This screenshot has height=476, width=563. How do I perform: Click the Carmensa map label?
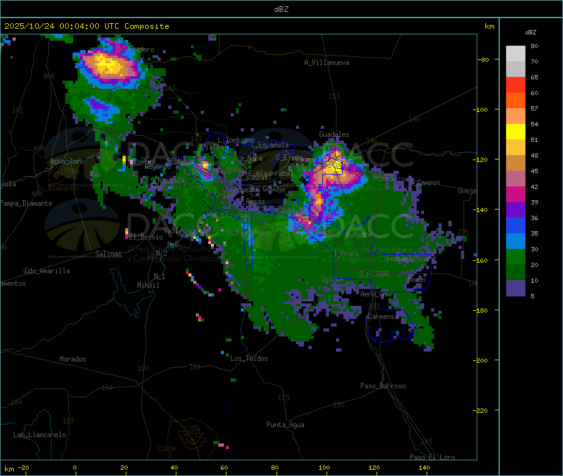pos(383,316)
